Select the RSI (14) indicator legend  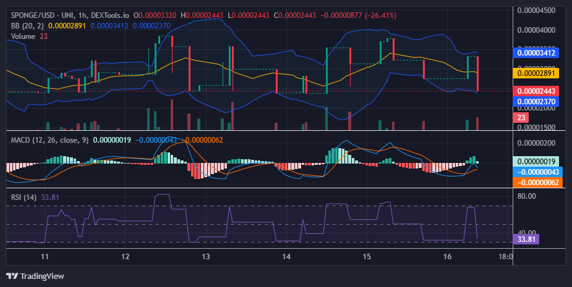(x=23, y=198)
